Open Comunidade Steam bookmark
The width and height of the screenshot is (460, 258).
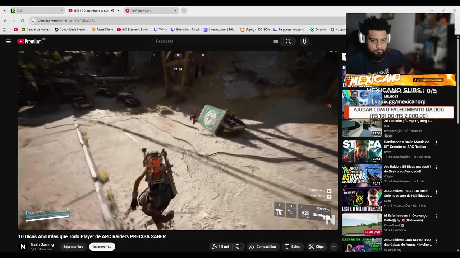71,30
